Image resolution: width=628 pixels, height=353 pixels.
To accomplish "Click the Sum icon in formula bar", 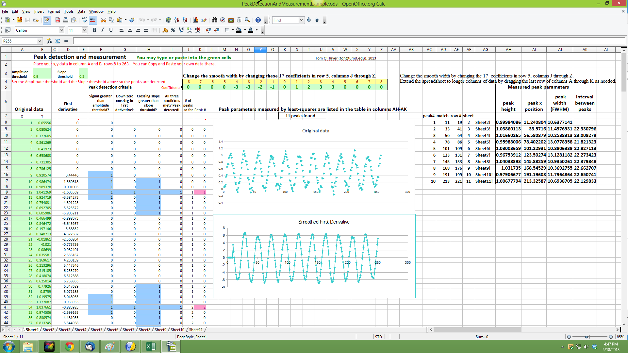I will click(58, 41).
